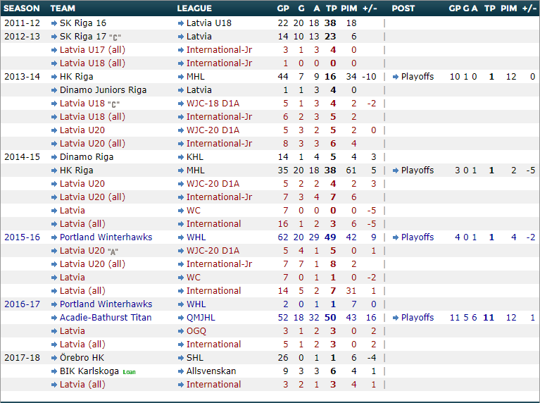Click the arrow icon before 2013-14 Playoffs

pos(396,77)
